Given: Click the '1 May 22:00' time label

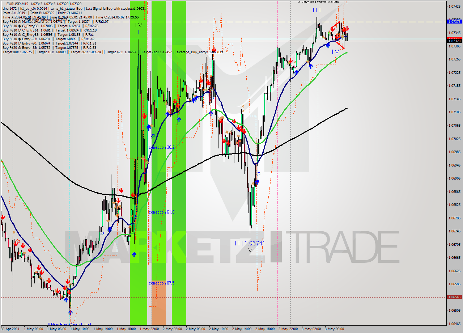Looking at the screenshot, I should pos(149,329).
